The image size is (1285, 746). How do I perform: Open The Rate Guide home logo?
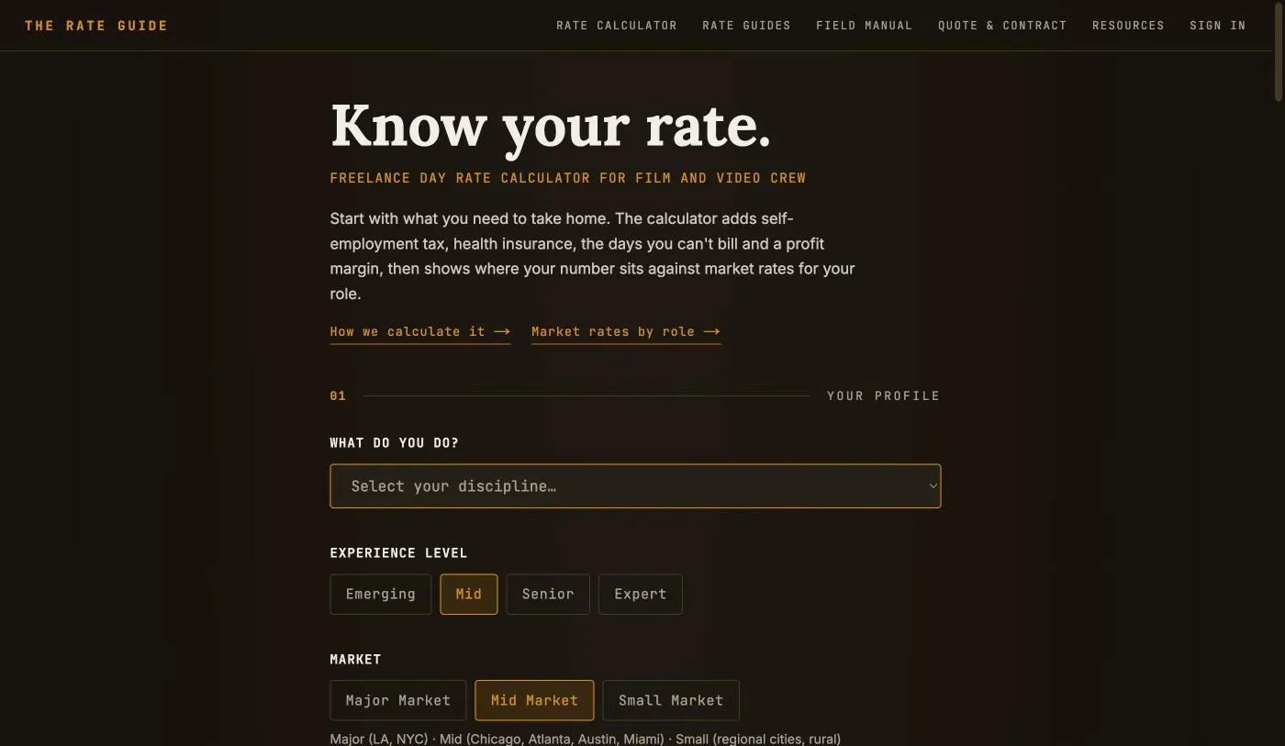[96, 26]
